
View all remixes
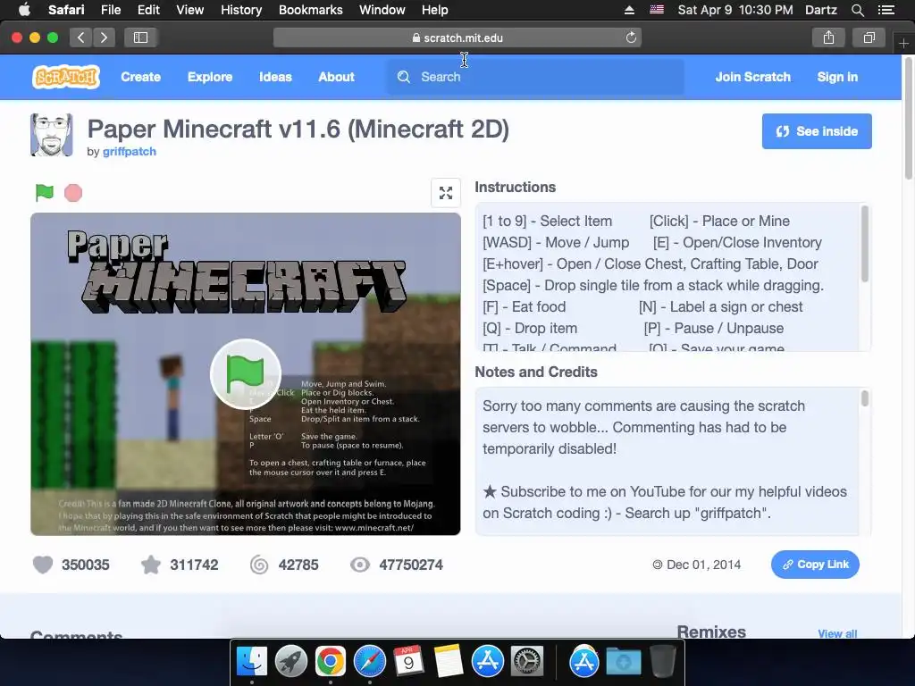(x=837, y=633)
